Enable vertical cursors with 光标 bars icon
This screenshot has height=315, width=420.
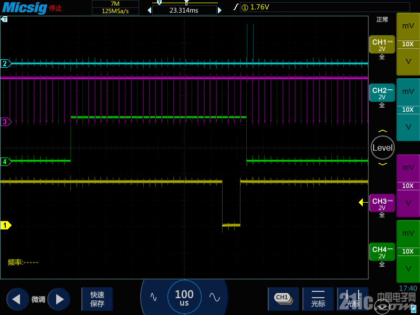point(352,299)
